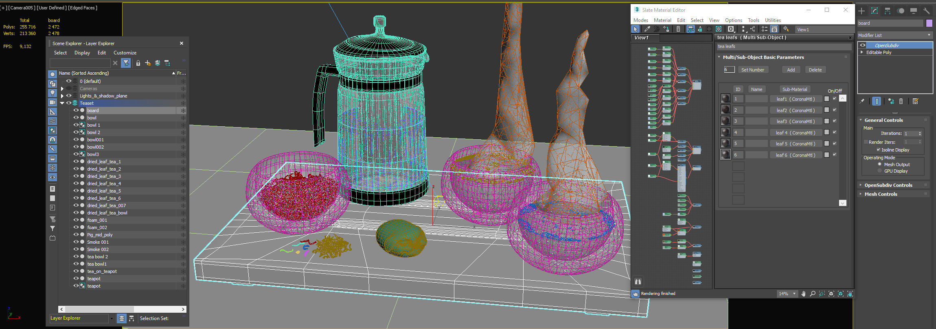
Task: Expand Lights_&_shadow_plane layer
Action: tap(62, 96)
